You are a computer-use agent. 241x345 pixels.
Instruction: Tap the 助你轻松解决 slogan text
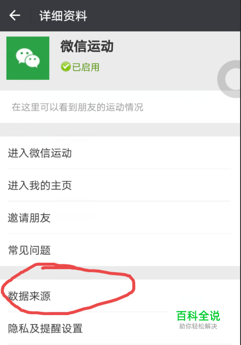198,326
